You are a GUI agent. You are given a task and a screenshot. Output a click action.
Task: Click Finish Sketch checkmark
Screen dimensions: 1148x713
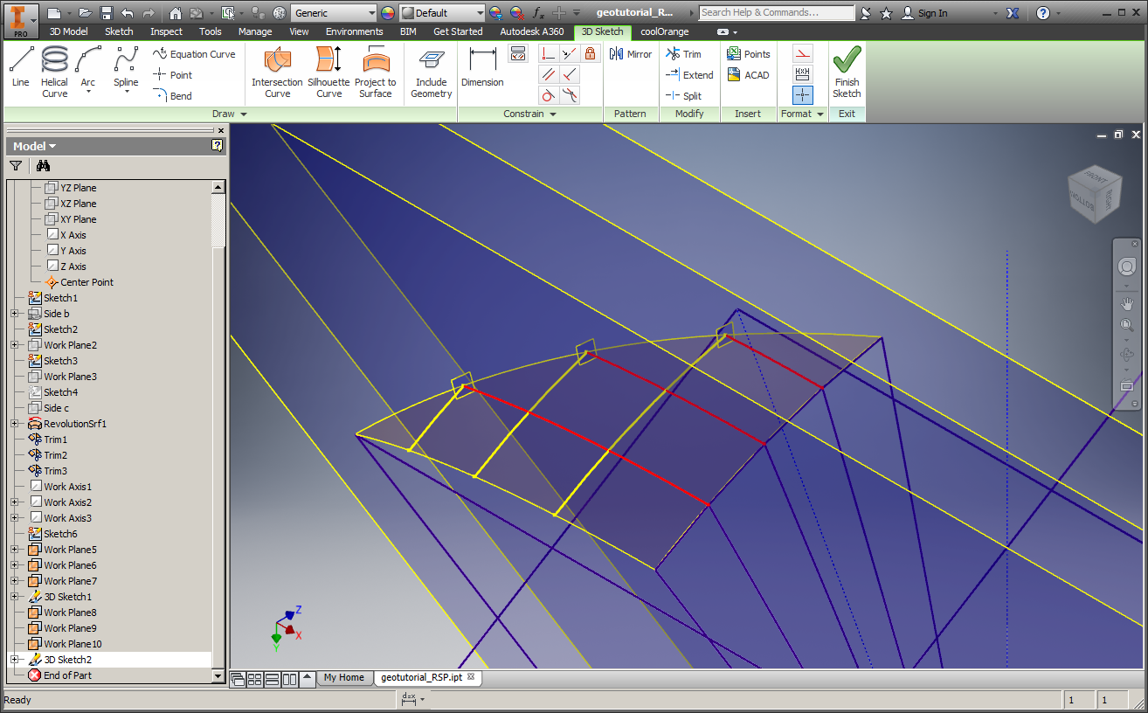[x=847, y=72]
